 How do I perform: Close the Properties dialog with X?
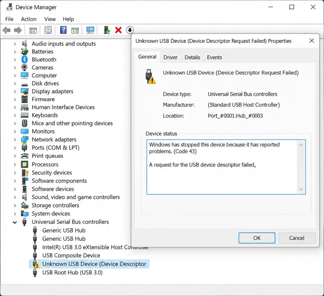coord(312,41)
